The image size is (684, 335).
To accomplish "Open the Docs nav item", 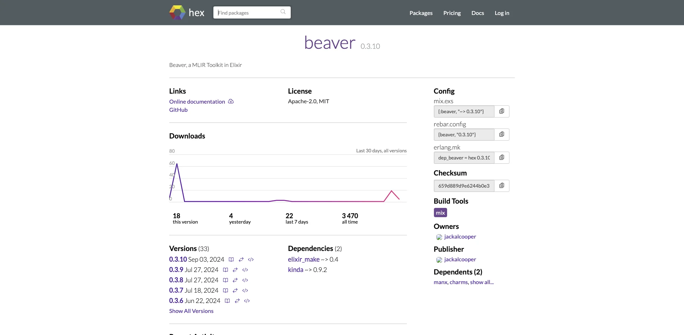I will (477, 13).
